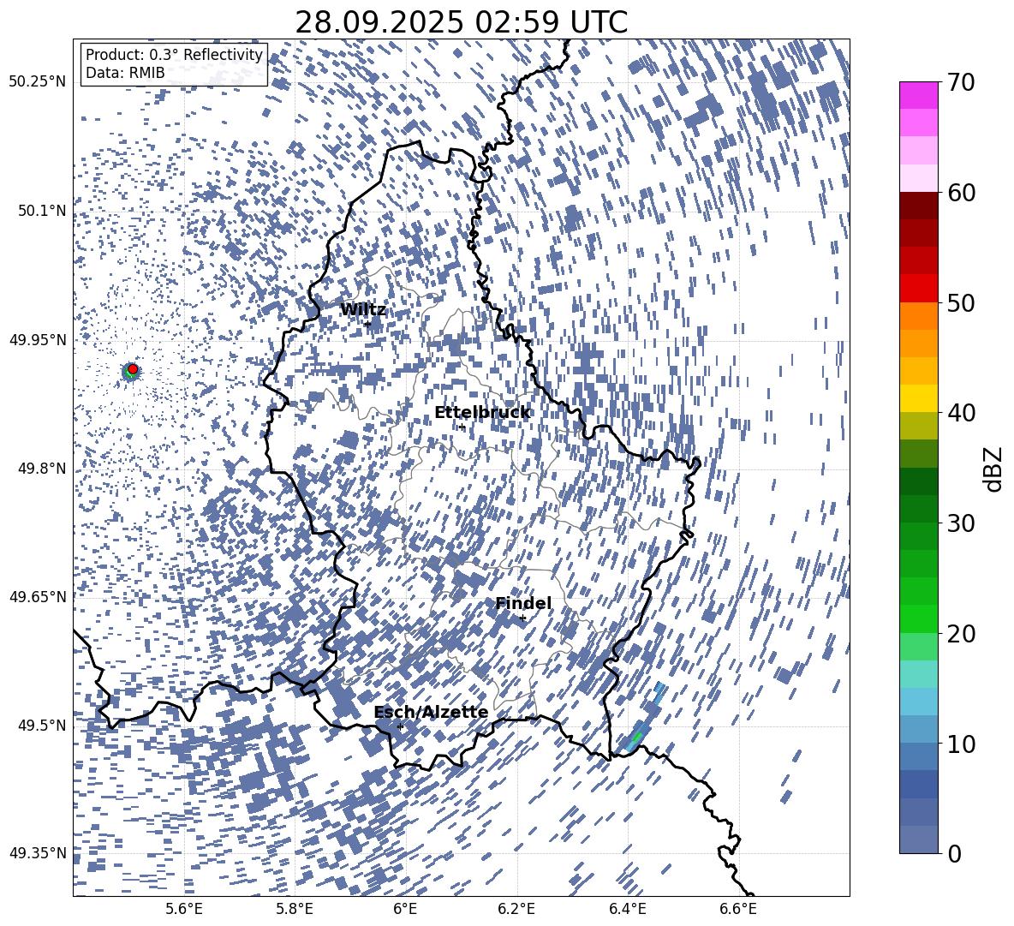The image size is (1014, 926).
Task: Click the 49.35°N latitude label
Action: tap(38, 853)
